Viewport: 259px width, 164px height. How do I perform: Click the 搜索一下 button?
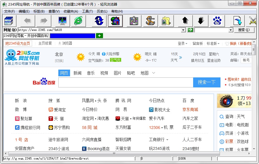coord(207,82)
